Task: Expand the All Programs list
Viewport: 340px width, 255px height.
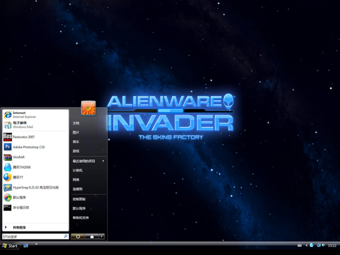Action: click(x=35, y=227)
